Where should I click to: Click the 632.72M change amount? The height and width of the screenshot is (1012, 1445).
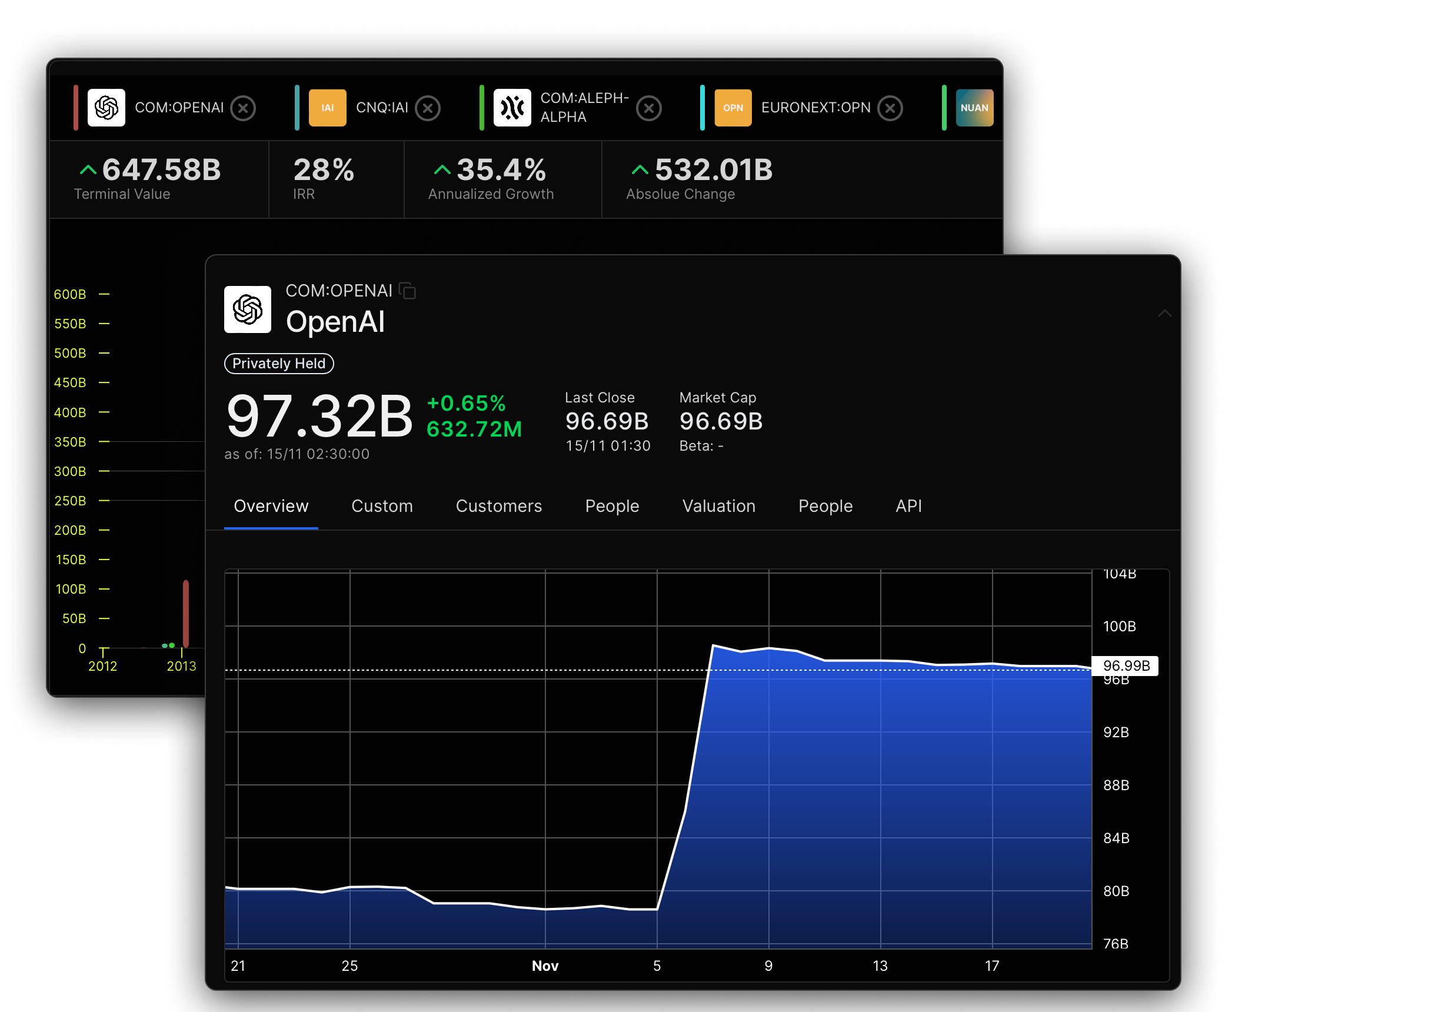tap(475, 430)
